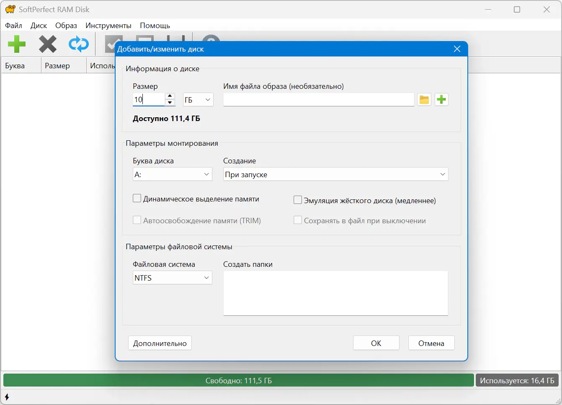Browse for image file with folder icon
562x405 pixels.
pos(424,100)
